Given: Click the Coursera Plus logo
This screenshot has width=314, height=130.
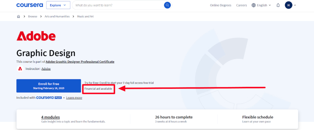Looking at the screenshot, I should click(49, 98).
